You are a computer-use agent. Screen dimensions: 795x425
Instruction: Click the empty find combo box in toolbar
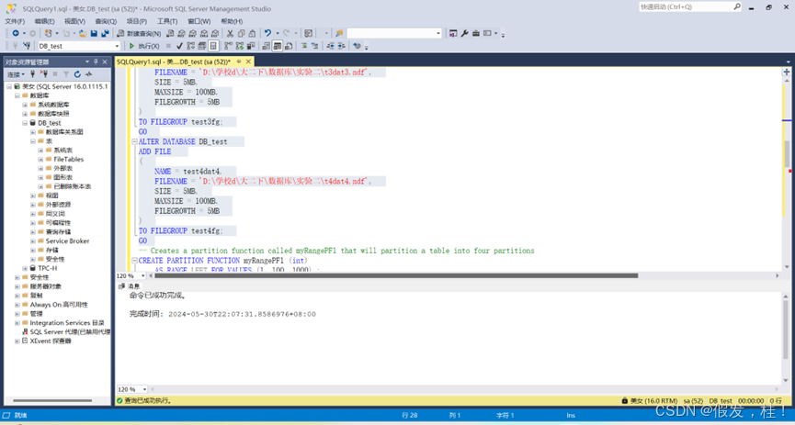point(394,33)
